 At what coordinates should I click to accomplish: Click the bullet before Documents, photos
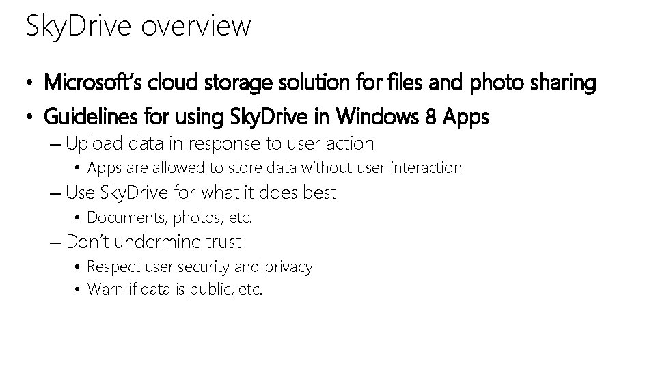pyautogui.click(x=77, y=217)
